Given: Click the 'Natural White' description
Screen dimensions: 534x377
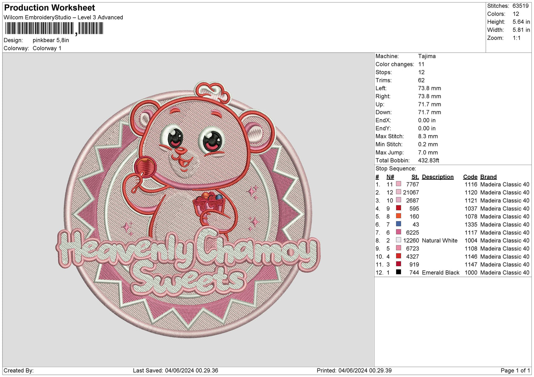Looking at the screenshot, I should click(440, 240).
